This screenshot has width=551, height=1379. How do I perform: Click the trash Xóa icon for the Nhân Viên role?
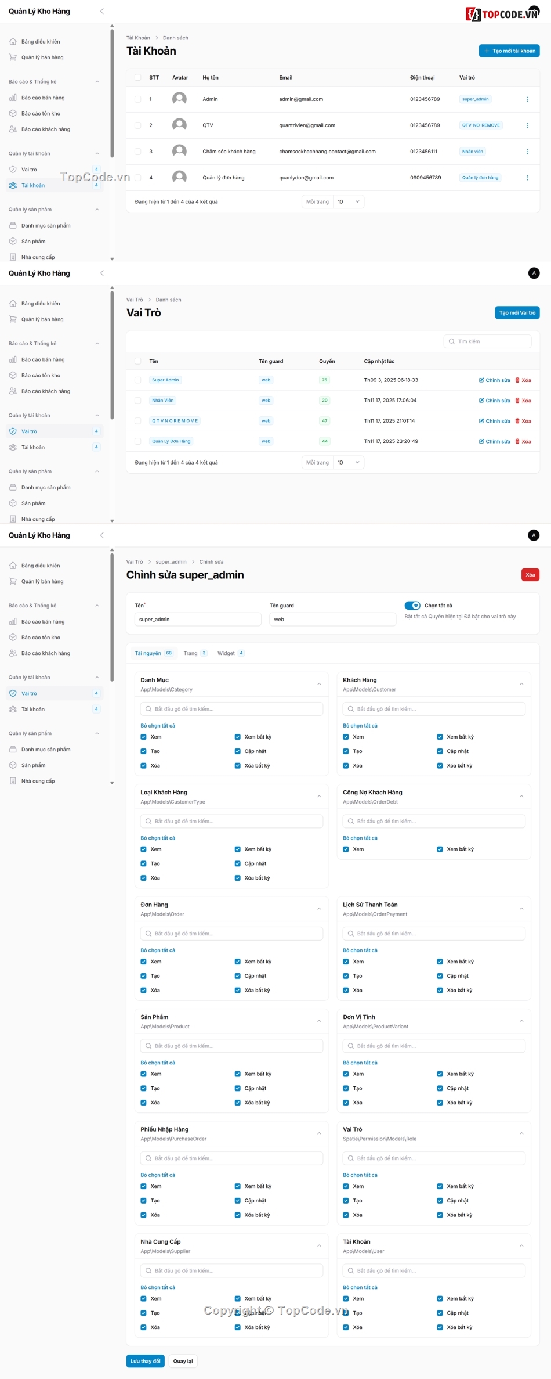[x=517, y=401]
